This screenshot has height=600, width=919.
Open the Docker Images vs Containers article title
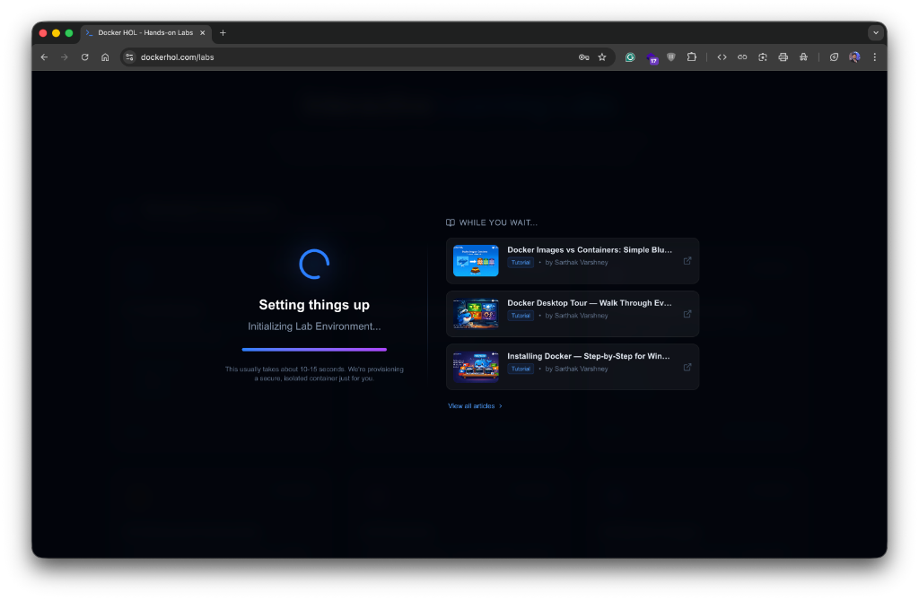[589, 250]
